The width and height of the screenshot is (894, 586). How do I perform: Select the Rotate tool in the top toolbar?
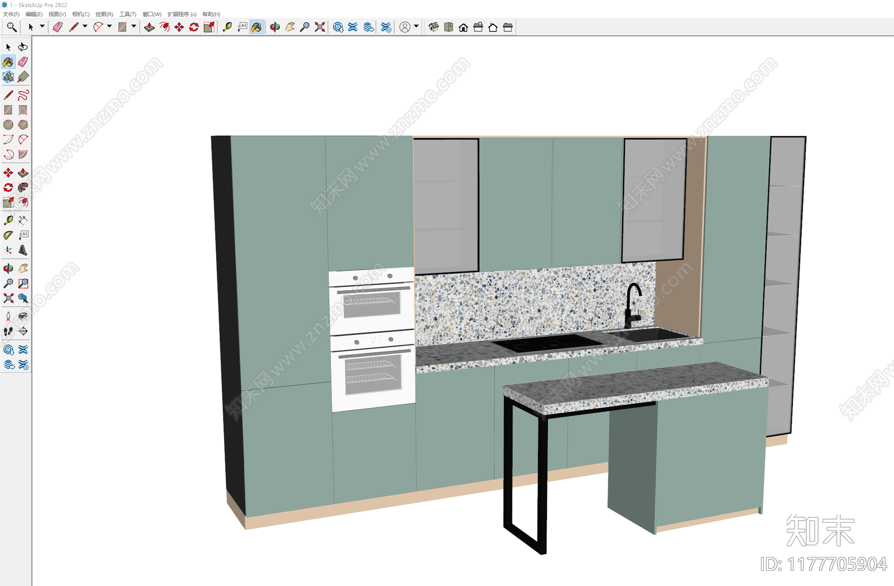coord(194,27)
